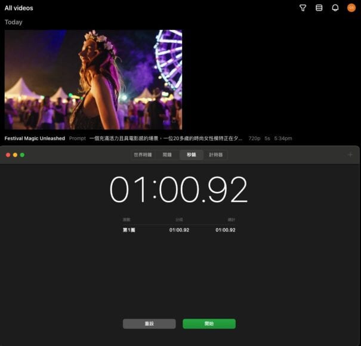Click the list layout view icon
Viewport: 361px width, 346px height.
click(x=319, y=8)
